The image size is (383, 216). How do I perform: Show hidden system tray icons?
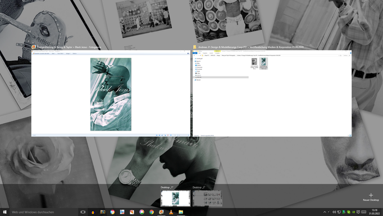tap(325, 212)
